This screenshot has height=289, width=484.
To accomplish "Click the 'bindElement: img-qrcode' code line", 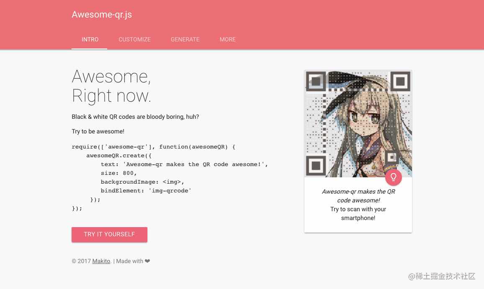I will point(146,191).
